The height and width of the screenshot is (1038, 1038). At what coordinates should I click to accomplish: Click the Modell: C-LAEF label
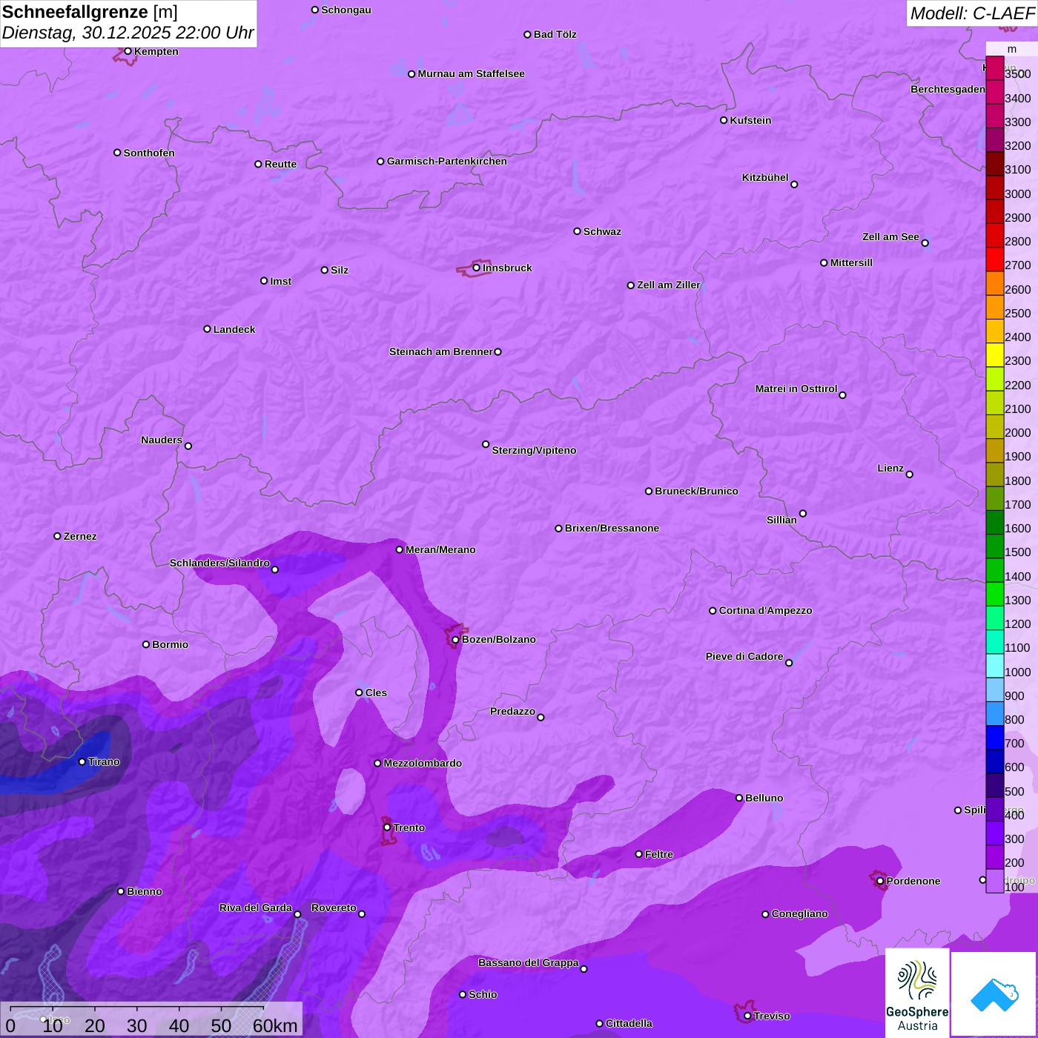pyautogui.click(x=972, y=13)
